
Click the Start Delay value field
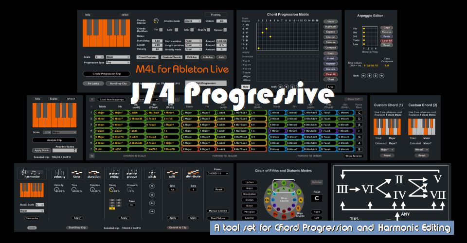click(x=157, y=41)
